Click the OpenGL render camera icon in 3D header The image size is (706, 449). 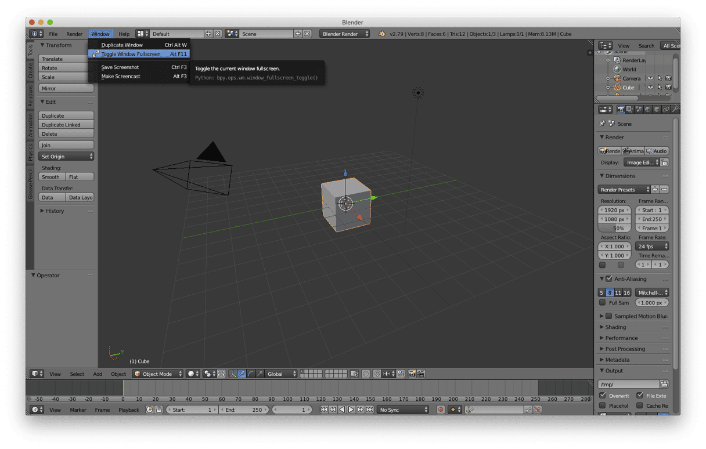coord(412,374)
